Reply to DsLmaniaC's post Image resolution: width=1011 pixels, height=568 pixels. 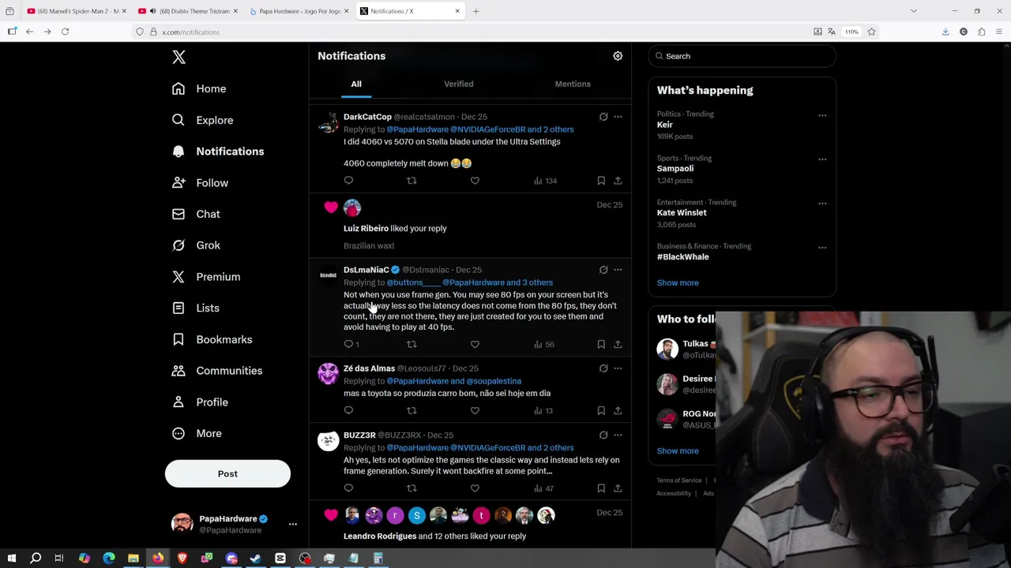click(348, 344)
